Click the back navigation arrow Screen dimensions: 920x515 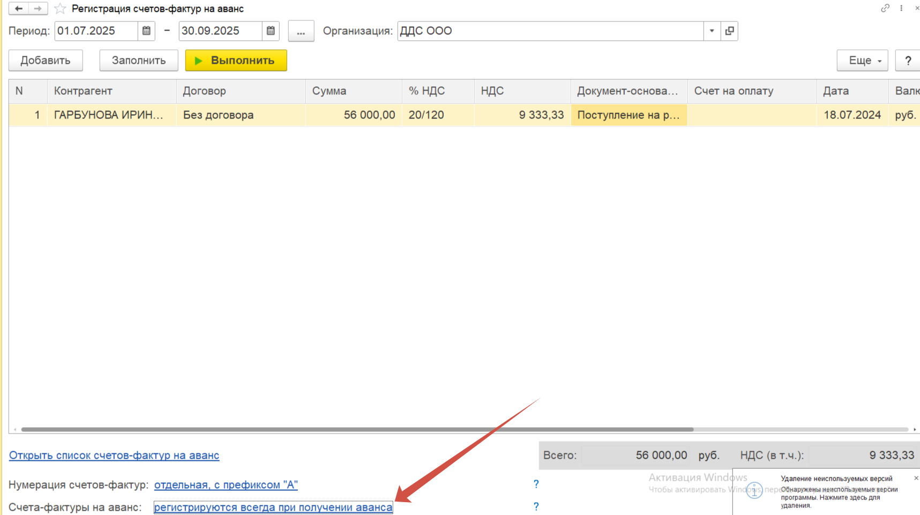[x=18, y=9]
